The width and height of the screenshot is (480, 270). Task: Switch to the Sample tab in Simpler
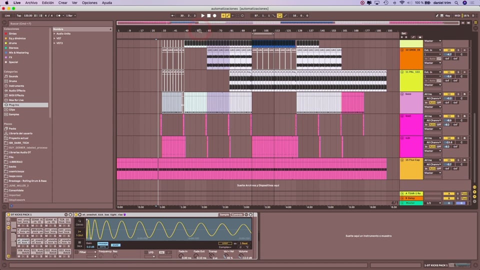tap(224, 214)
